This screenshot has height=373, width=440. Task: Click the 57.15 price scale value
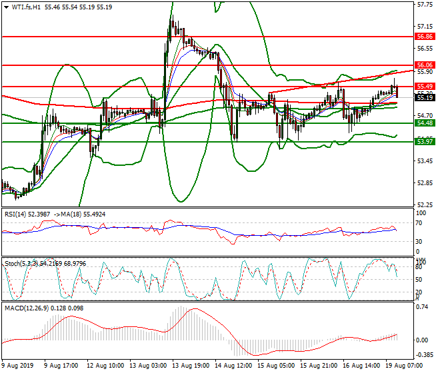tap(425, 27)
